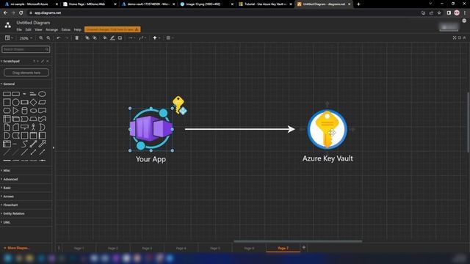Viewport: 470px width, 264px height.
Task: Edit the Scratchpad with pencil icon
Action: (x=43, y=61)
